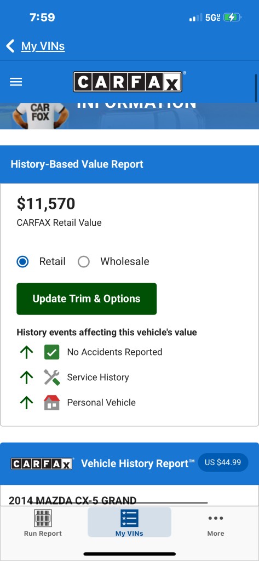Tap the Service History wrench icon
Viewport: 259px width, 561px height.
pos(52,377)
